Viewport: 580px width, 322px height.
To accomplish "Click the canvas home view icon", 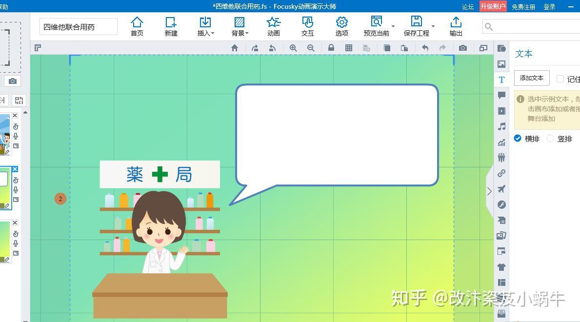I will click(235, 48).
